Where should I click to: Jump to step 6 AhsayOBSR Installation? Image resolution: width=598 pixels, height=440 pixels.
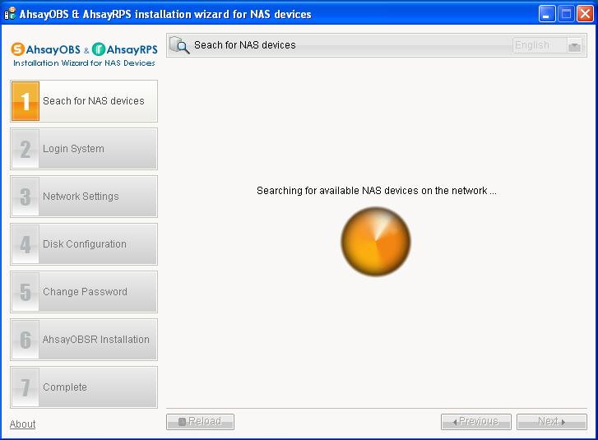tap(84, 340)
